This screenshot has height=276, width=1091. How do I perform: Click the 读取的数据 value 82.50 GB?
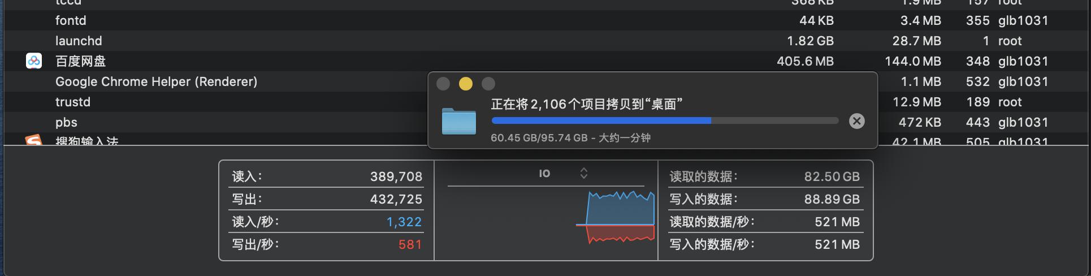click(x=832, y=176)
